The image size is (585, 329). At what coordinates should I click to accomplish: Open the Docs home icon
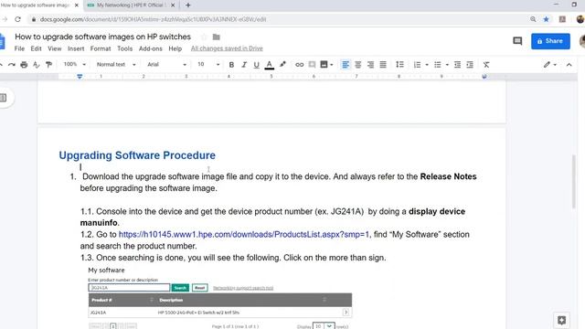pos(2,41)
